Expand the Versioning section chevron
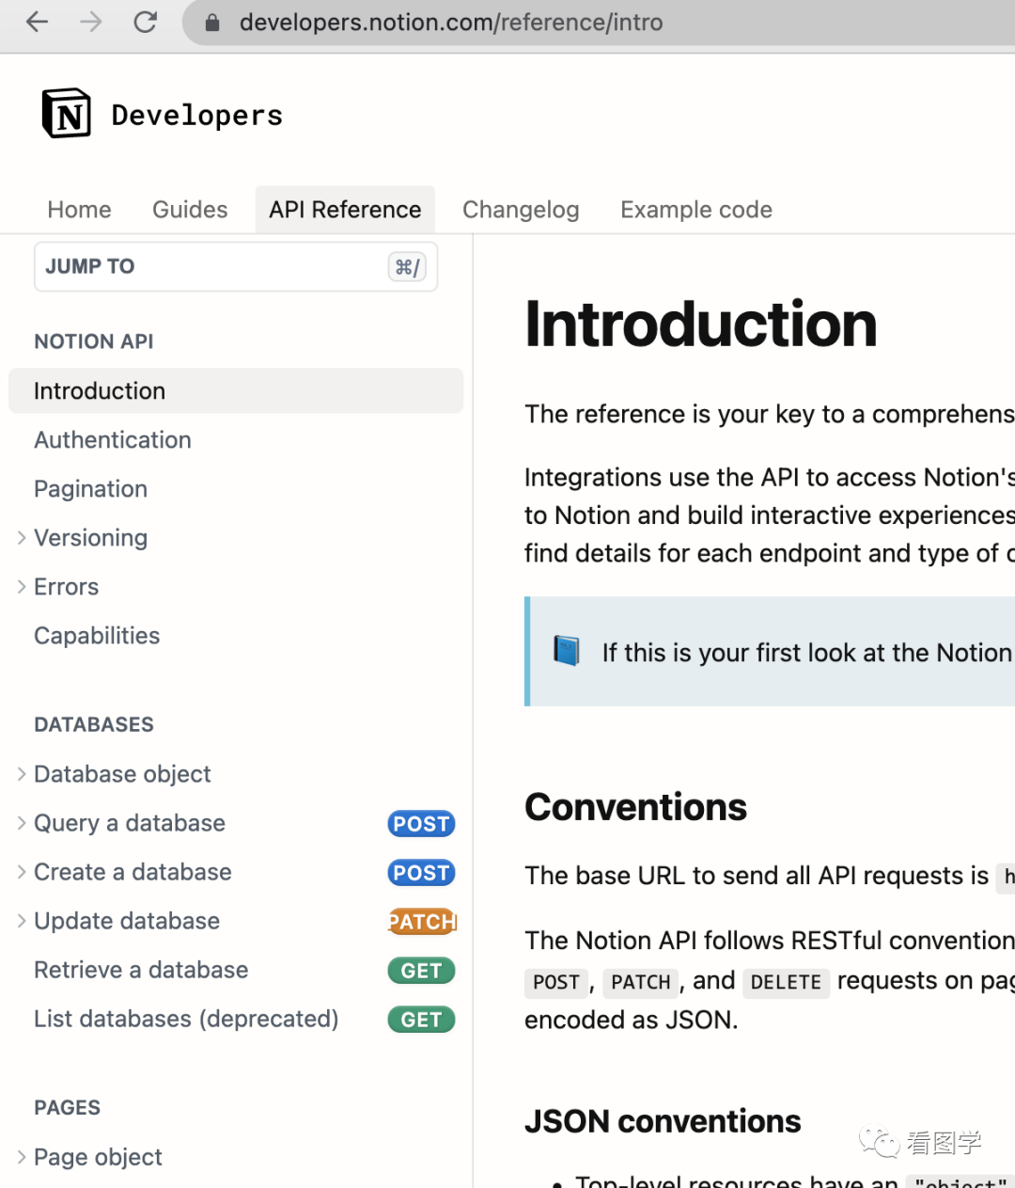1015x1188 pixels. pos(22,538)
